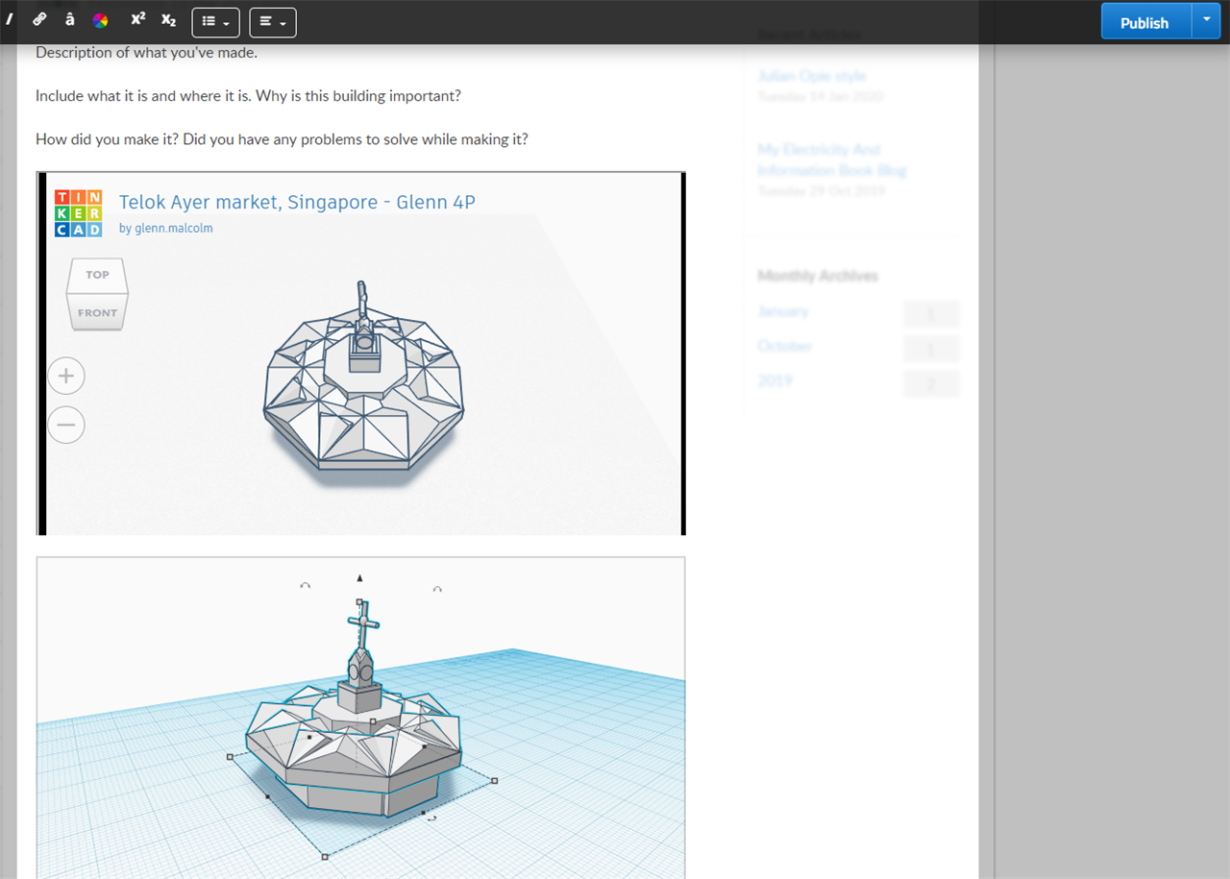Zoom out with the minus button

point(66,424)
